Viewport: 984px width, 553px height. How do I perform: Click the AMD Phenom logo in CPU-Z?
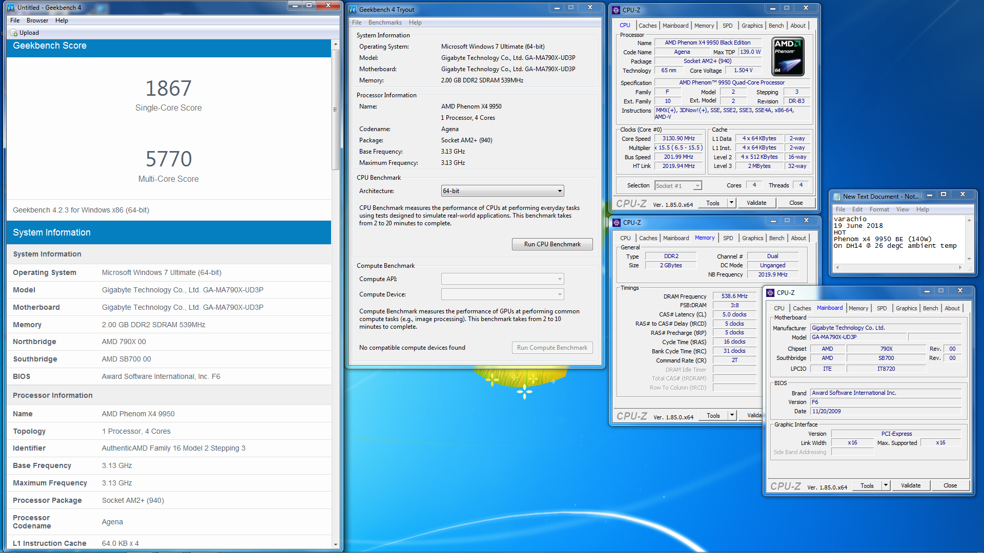(x=788, y=56)
